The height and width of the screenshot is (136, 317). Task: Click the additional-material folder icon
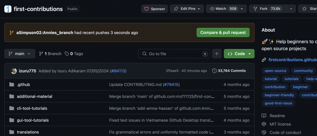click(12, 96)
